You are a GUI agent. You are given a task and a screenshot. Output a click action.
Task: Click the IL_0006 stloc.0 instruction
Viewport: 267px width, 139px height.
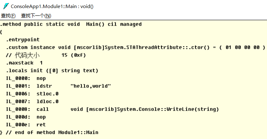click(x=32, y=94)
